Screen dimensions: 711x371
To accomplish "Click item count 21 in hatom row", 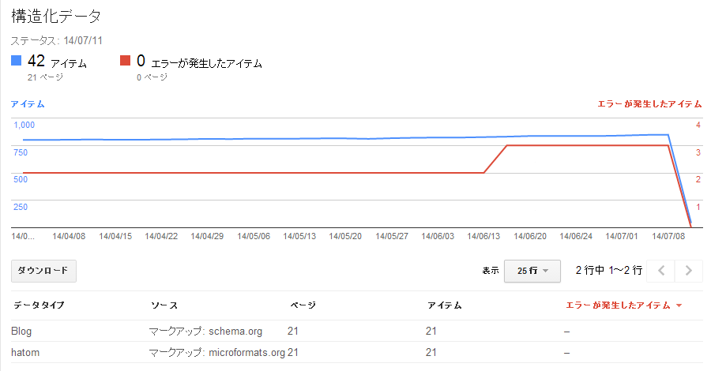I will click(x=431, y=352).
